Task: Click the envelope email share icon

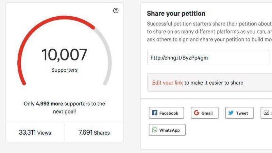Action: click(267, 113)
